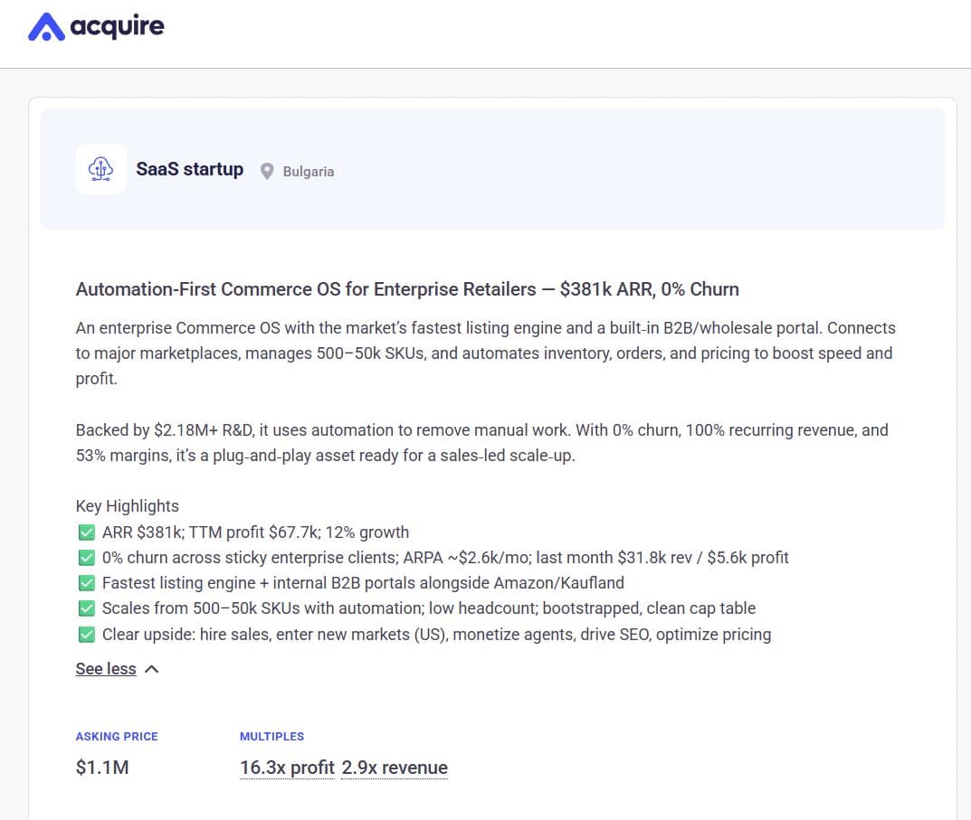Click the SaaS startup cloud icon
This screenshot has width=971, height=820.
100,169
